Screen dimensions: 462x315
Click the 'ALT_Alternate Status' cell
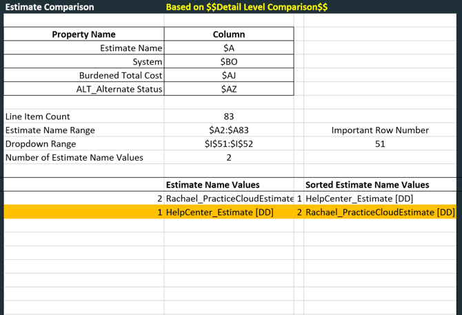pos(119,89)
